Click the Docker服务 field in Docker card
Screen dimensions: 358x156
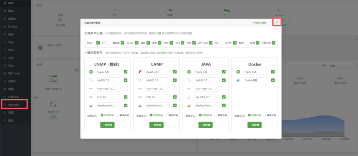[x=255, y=80]
